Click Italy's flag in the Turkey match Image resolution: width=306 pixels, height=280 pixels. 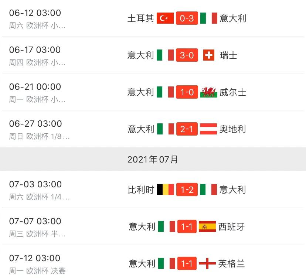[x=209, y=18]
